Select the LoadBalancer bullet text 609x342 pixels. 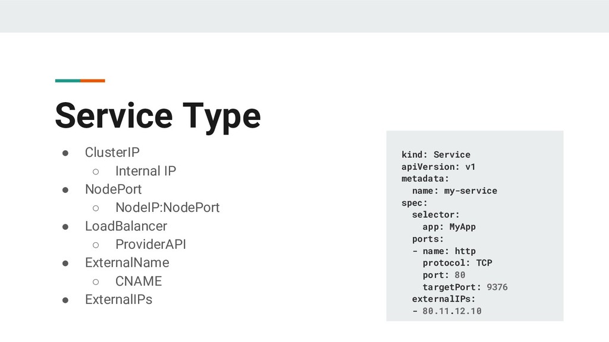click(126, 226)
